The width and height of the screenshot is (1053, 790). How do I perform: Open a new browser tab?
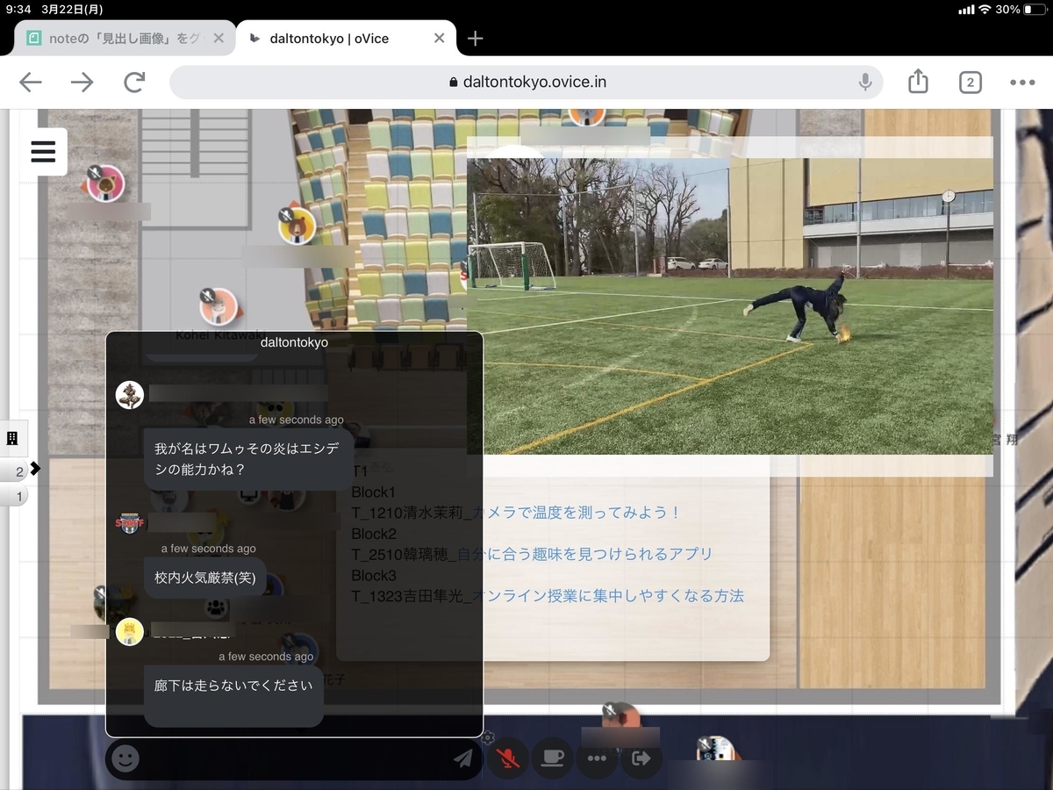point(475,39)
